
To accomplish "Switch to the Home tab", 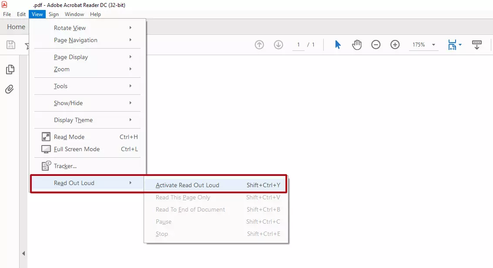I will coord(16,27).
